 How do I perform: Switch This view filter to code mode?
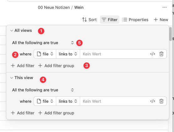tap(153, 101)
